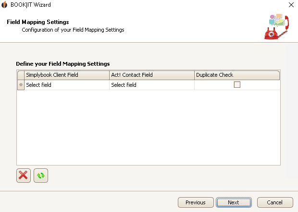Viewport: 298px width, 212px height.
Task: Click the Act! Contact Field column header
Action: pyautogui.click(x=152, y=75)
